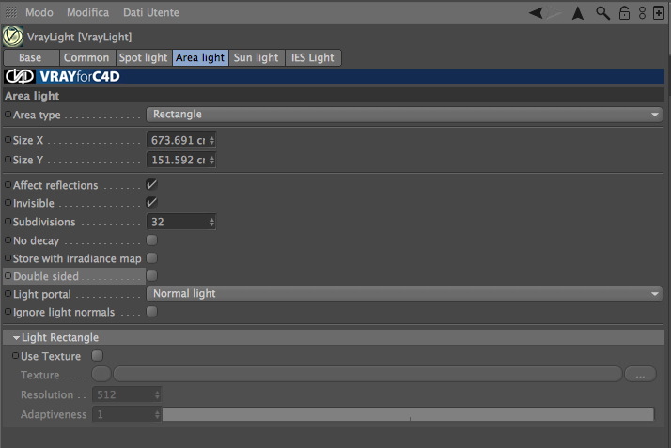The image size is (671, 448).
Task: Open the Light portal dropdown
Action: [404, 294]
